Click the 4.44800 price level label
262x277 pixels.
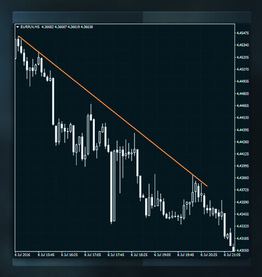[x=243, y=94]
